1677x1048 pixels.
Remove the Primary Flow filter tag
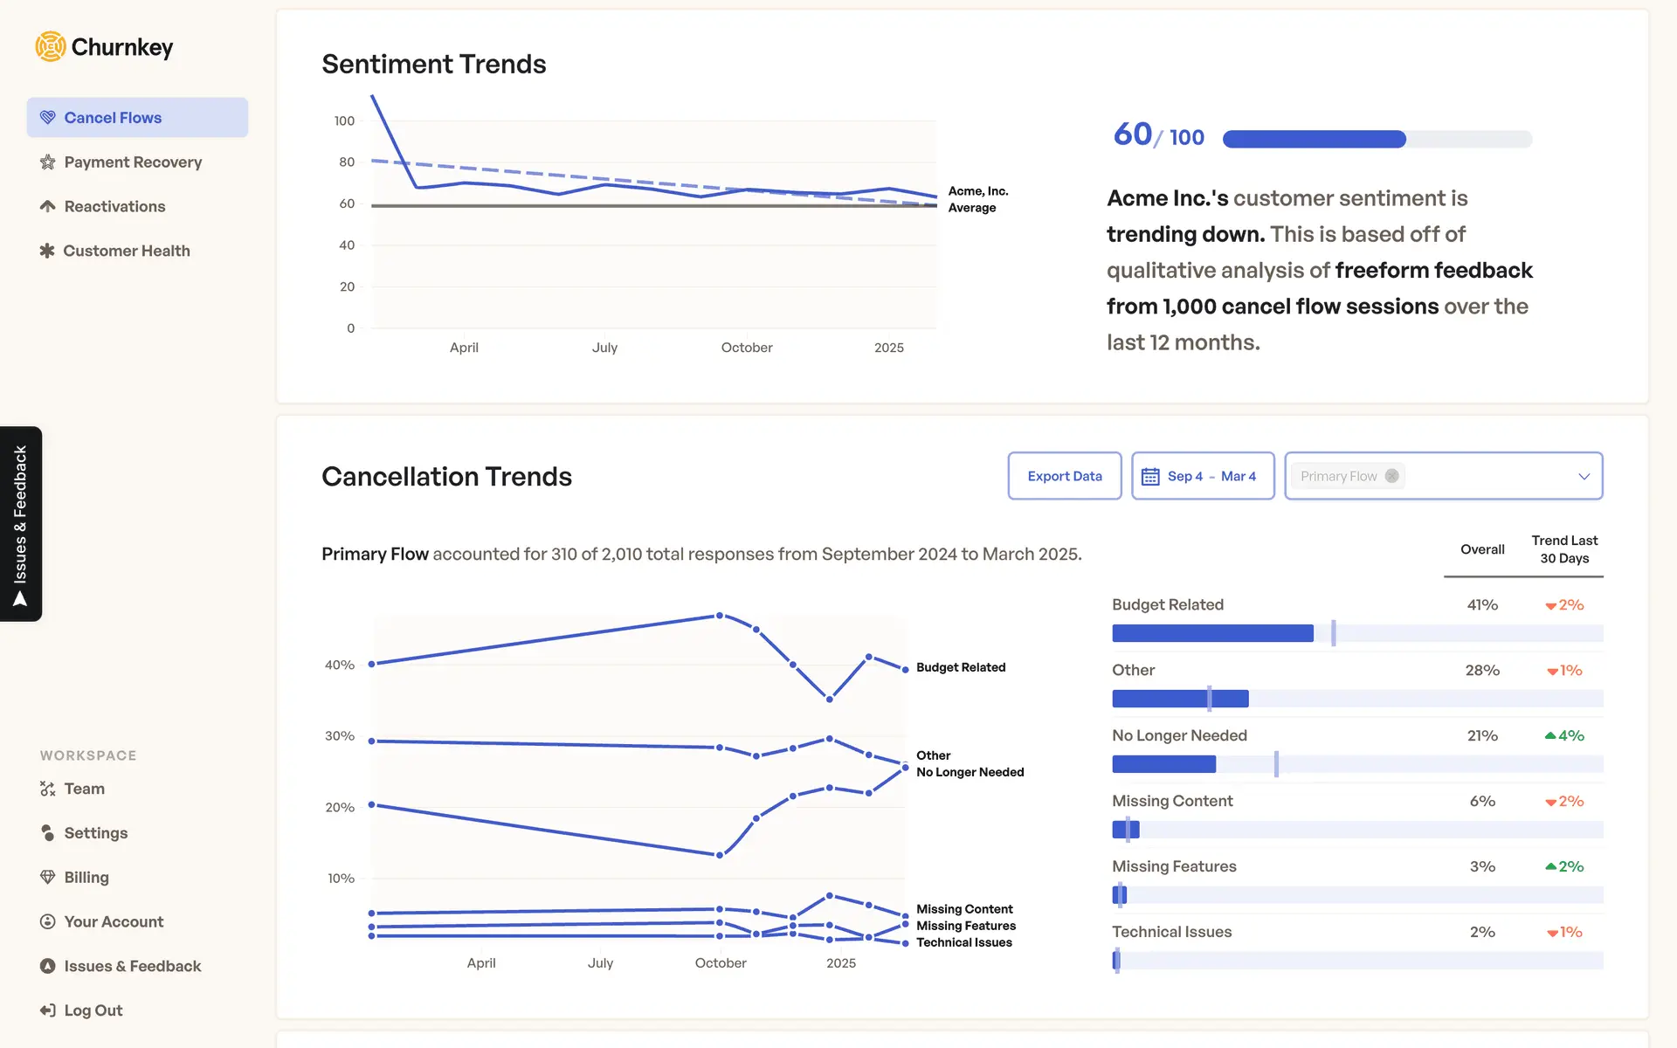[x=1392, y=476]
